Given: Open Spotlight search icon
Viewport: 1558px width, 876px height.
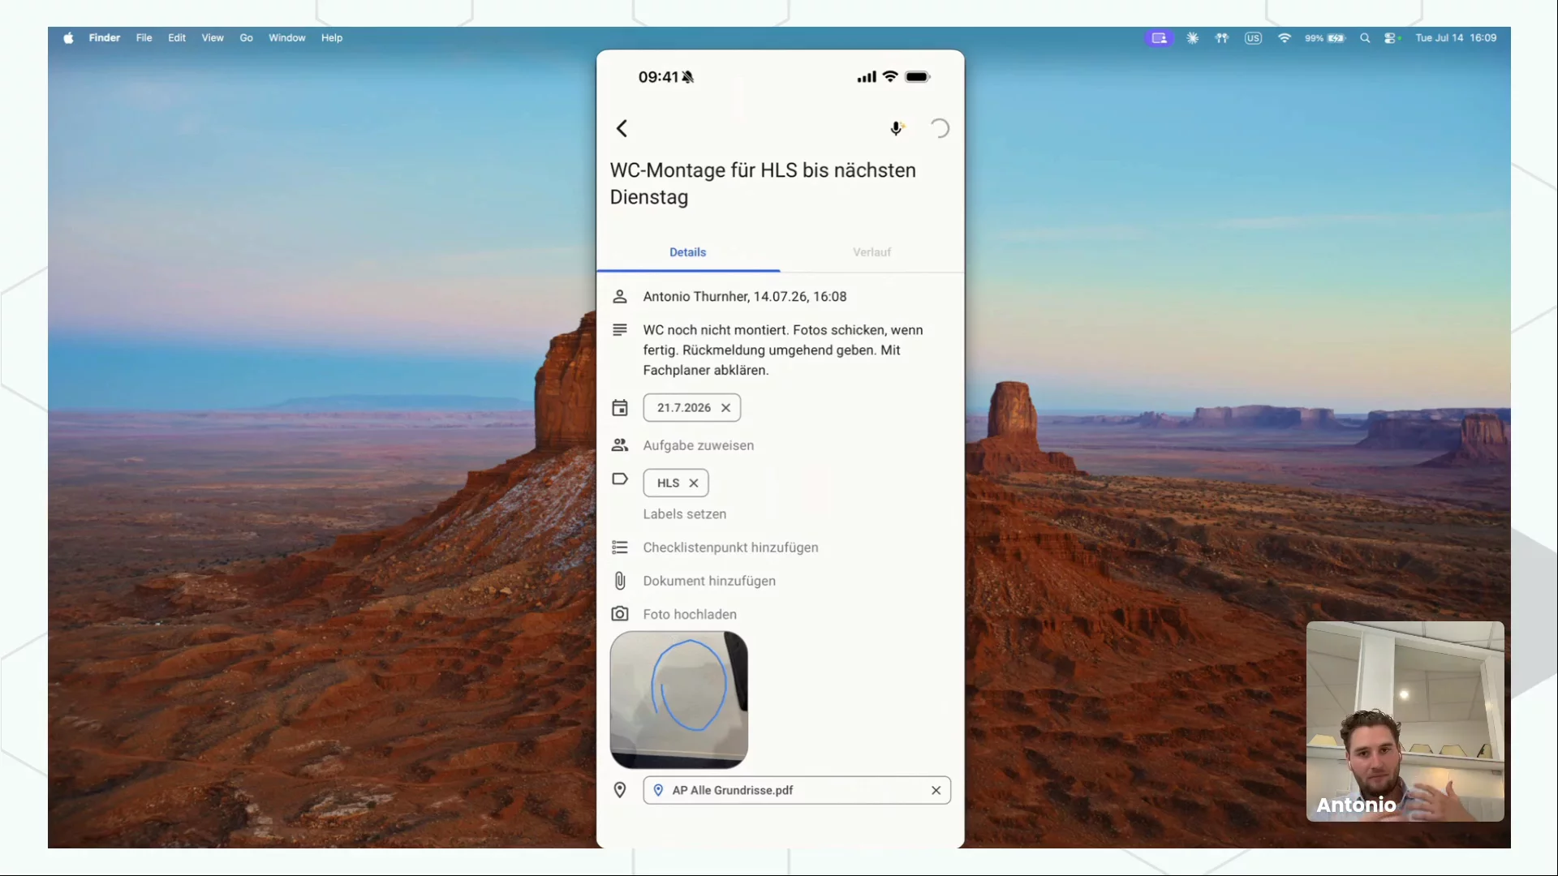Looking at the screenshot, I should click(x=1365, y=38).
